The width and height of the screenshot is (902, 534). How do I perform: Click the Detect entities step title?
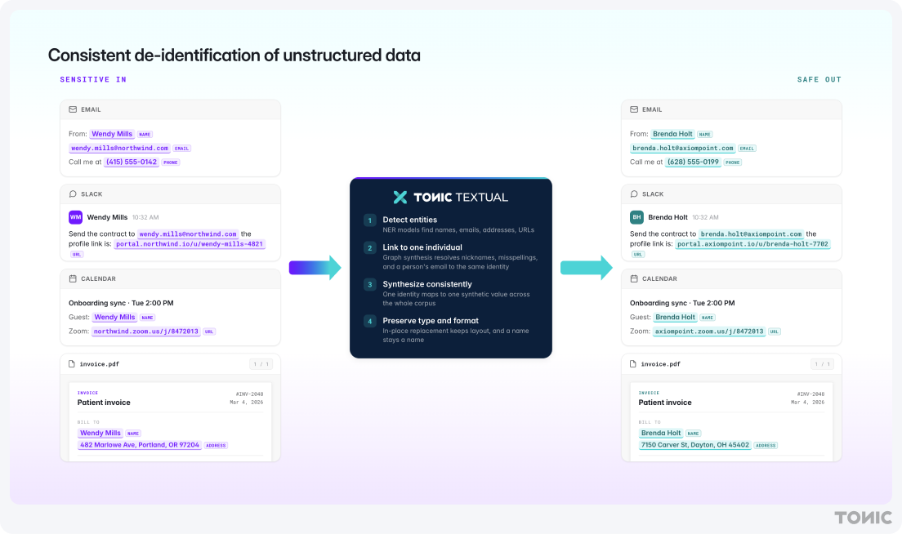click(x=409, y=220)
